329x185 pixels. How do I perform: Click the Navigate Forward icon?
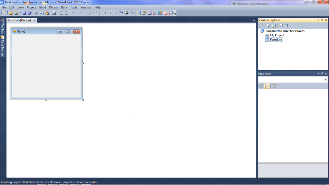[x=98, y=13]
